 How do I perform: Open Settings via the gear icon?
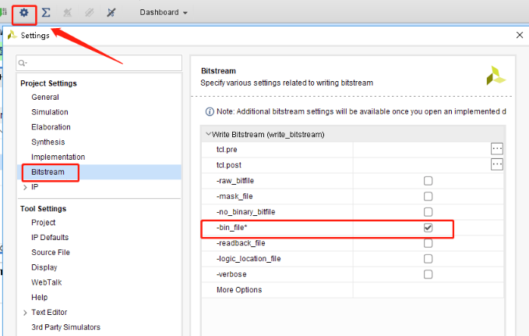click(24, 12)
